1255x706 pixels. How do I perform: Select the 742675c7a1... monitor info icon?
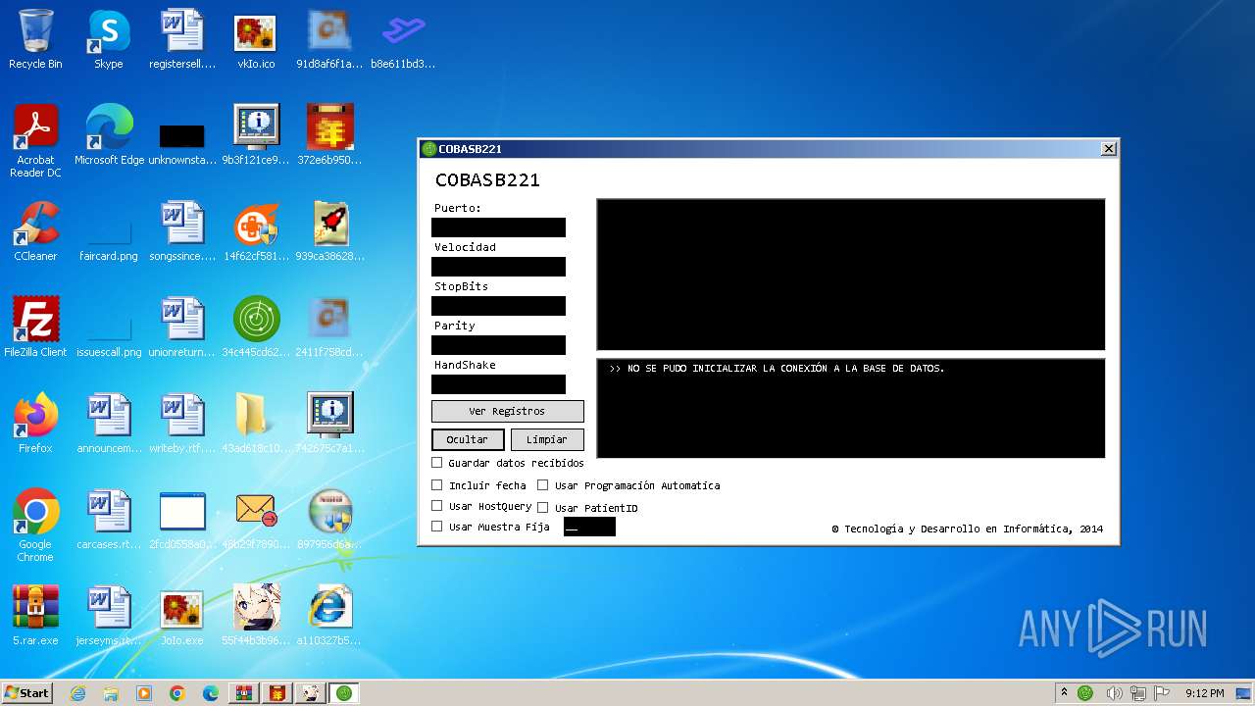[x=329, y=424]
